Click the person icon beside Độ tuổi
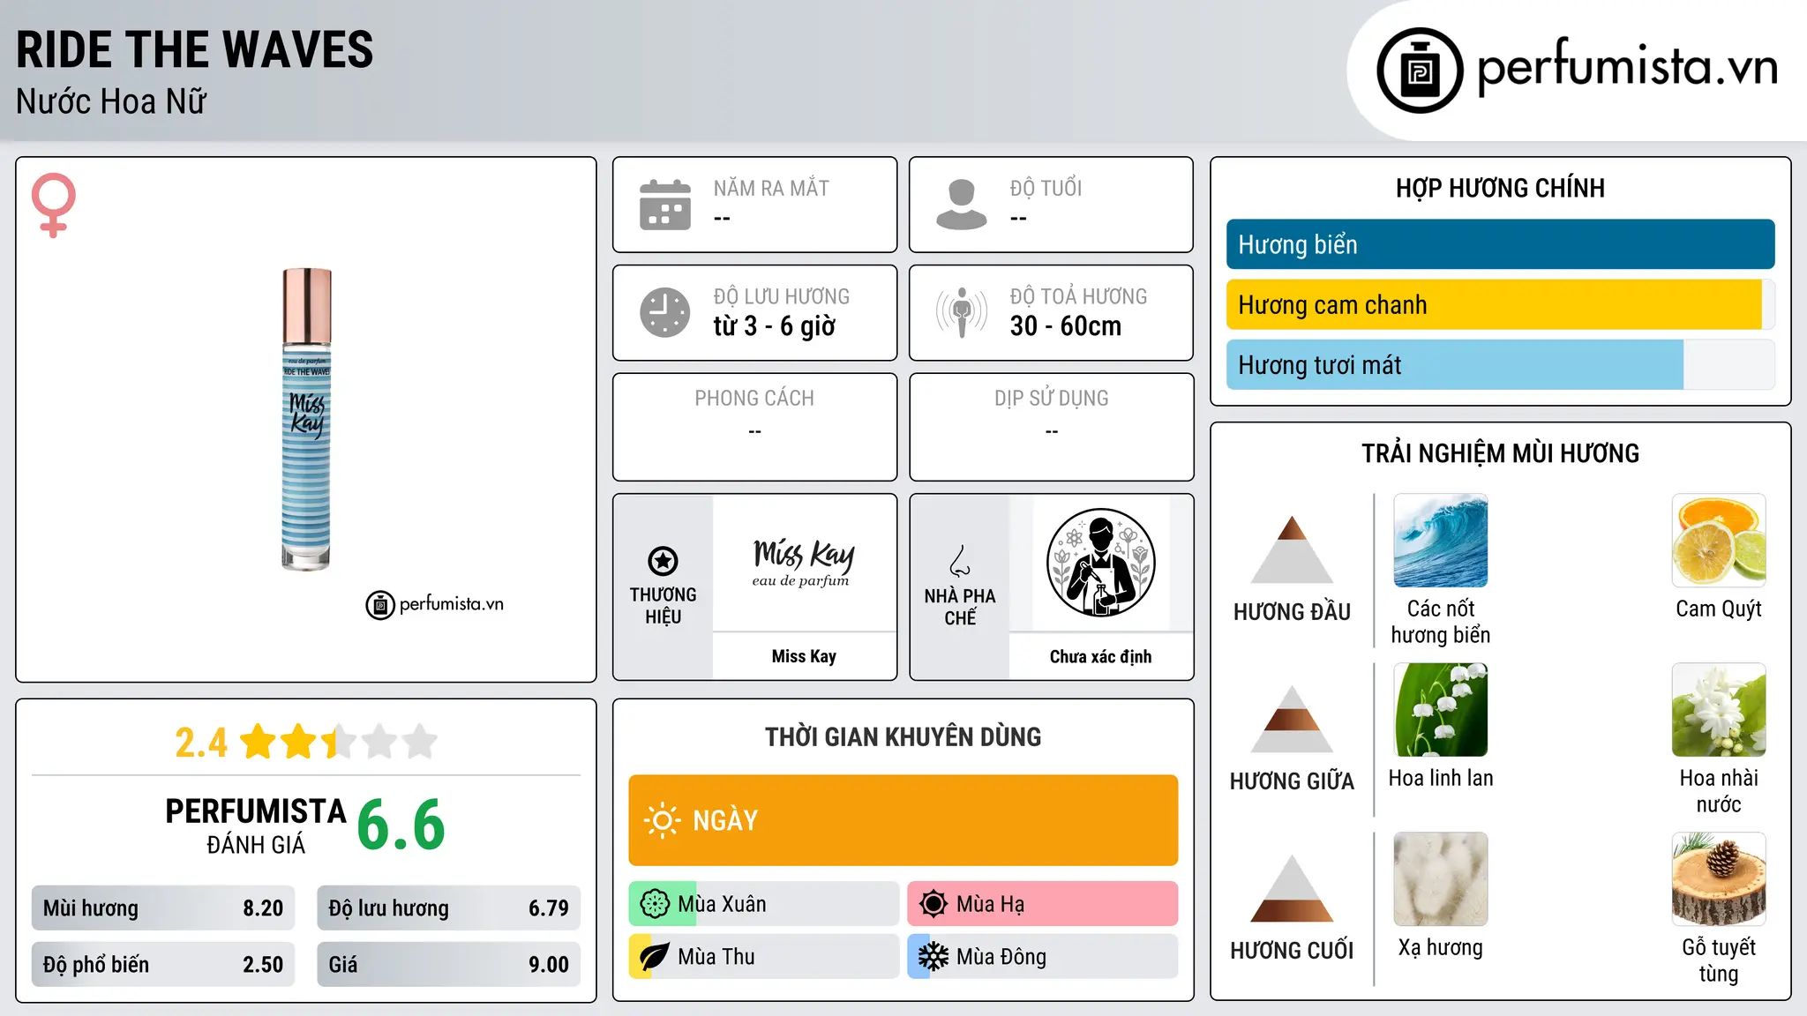Viewport: 1807px width, 1016px height. coord(962,205)
